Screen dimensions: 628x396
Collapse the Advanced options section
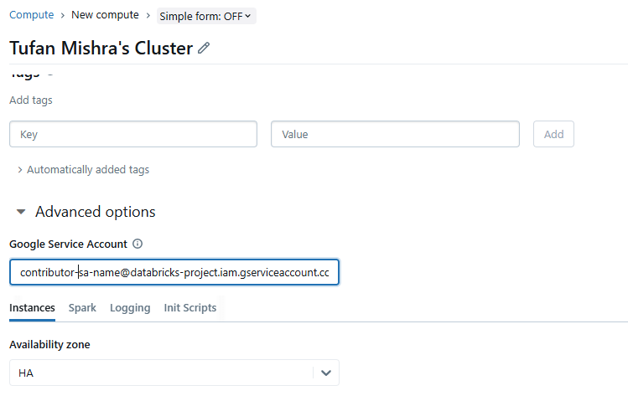(x=21, y=213)
